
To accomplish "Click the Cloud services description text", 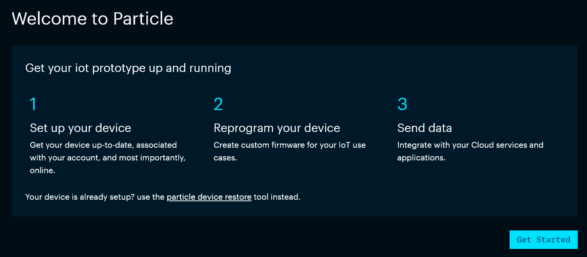I will pyautogui.click(x=470, y=151).
